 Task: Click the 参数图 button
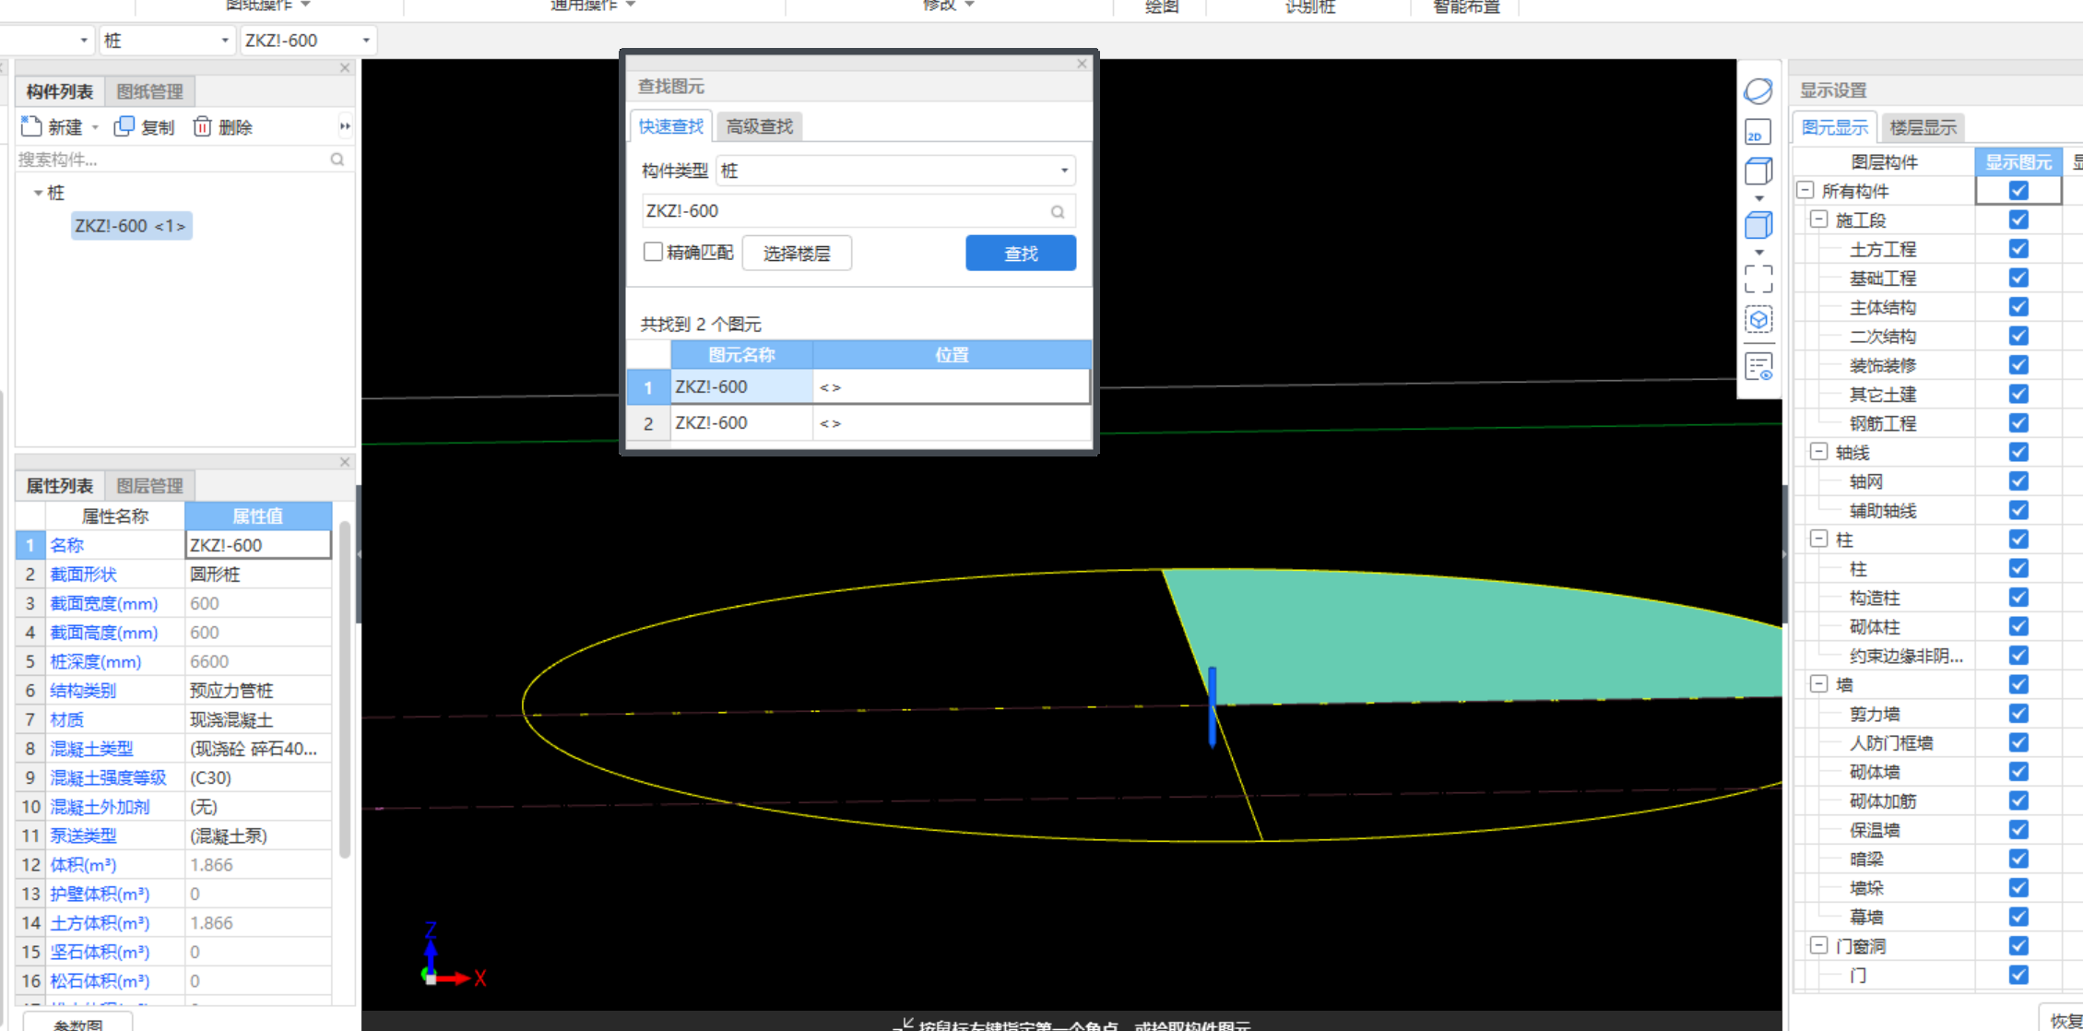[78, 1023]
